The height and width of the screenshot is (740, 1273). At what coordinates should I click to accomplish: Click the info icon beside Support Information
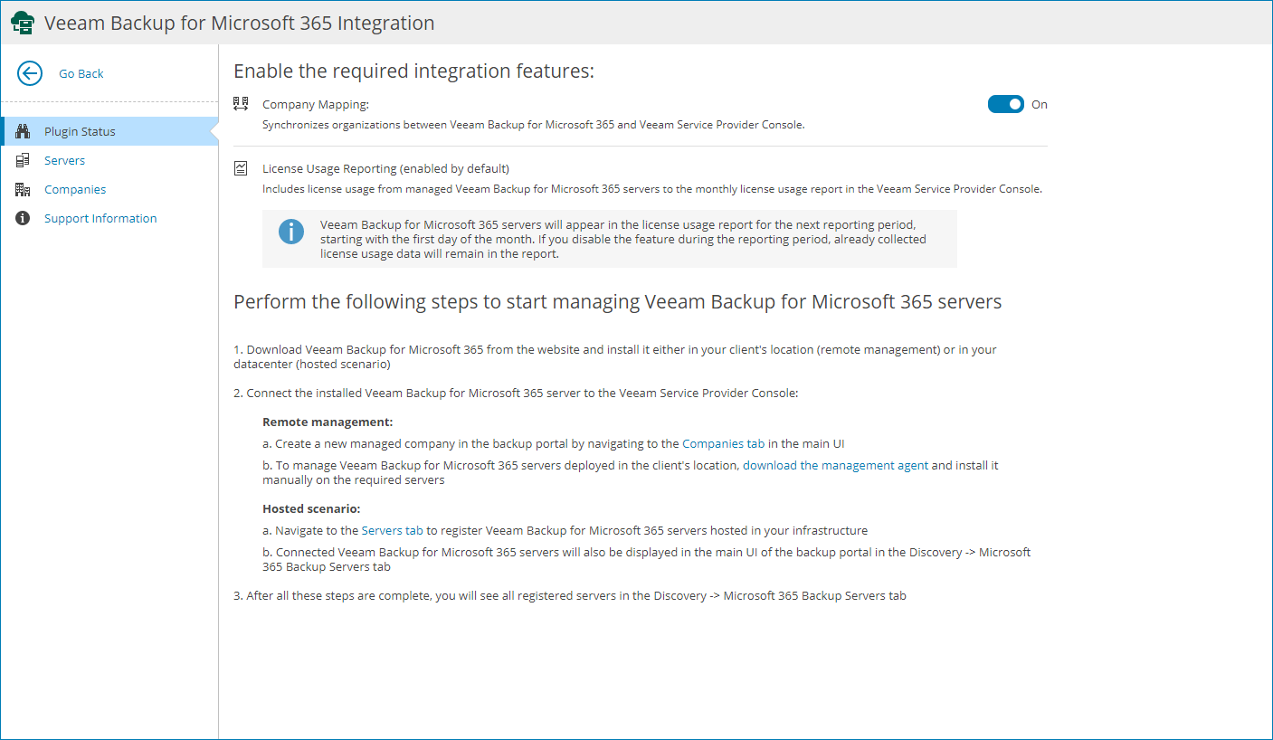click(24, 218)
